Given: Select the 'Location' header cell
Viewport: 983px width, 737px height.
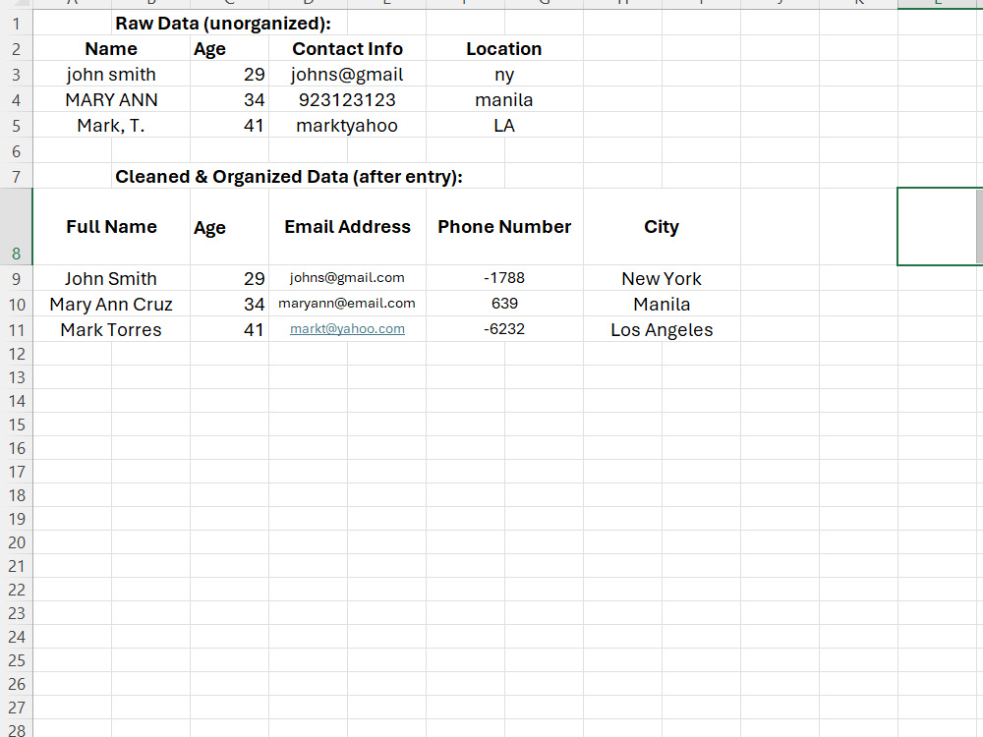Looking at the screenshot, I should point(504,49).
